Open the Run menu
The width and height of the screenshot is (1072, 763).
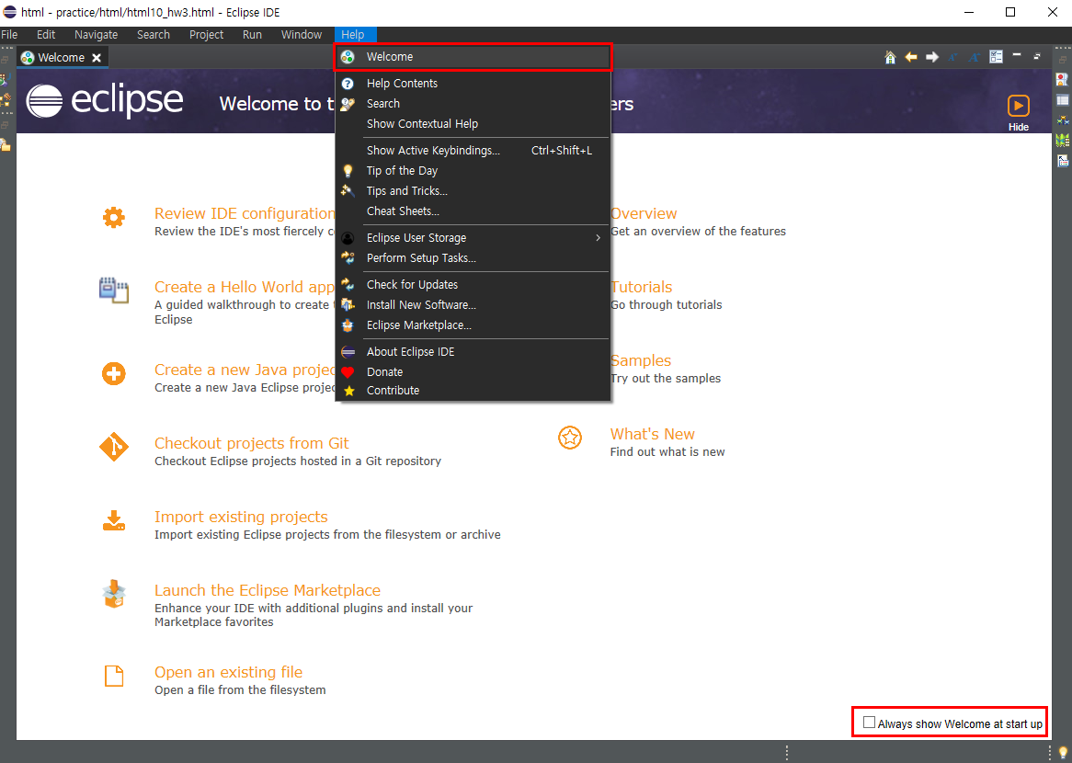click(252, 35)
